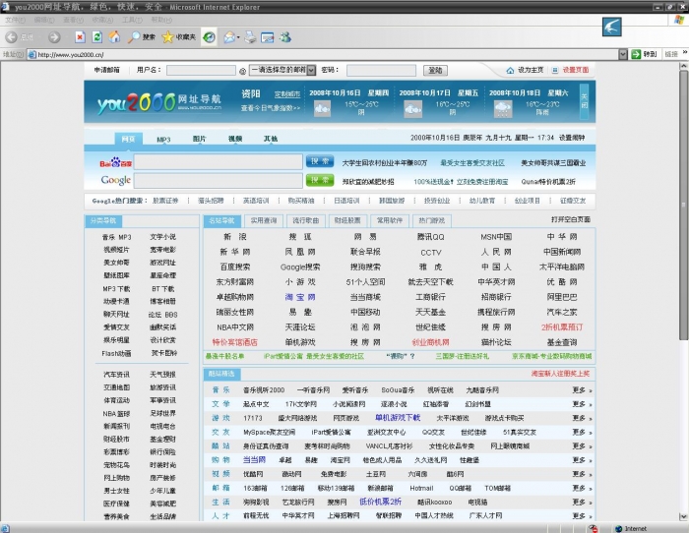Click the green Go arrow button
Screen dimensions: 689x533
click(x=636, y=54)
